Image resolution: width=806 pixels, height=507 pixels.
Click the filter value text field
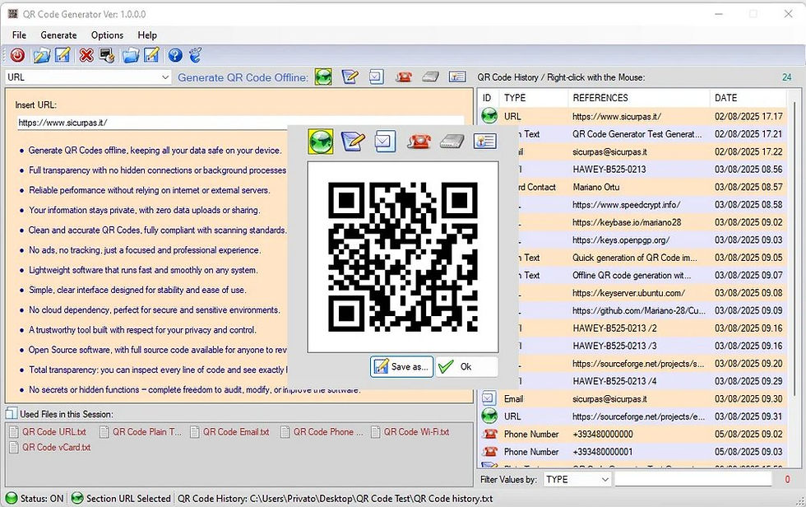coord(693,479)
